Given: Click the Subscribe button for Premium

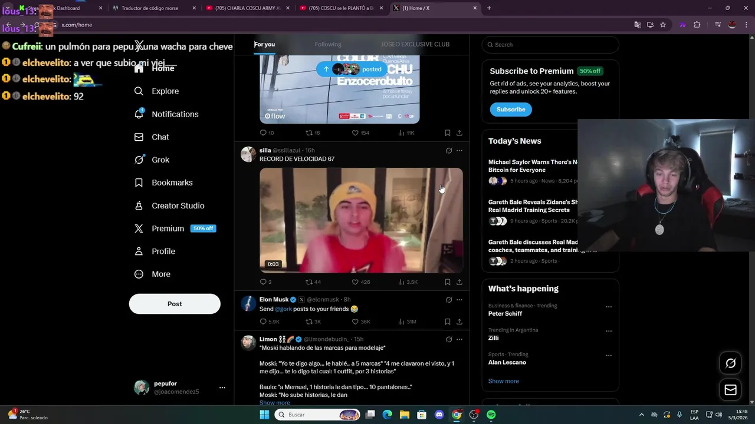Looking at the screenshot, I should tap(511, 110).
